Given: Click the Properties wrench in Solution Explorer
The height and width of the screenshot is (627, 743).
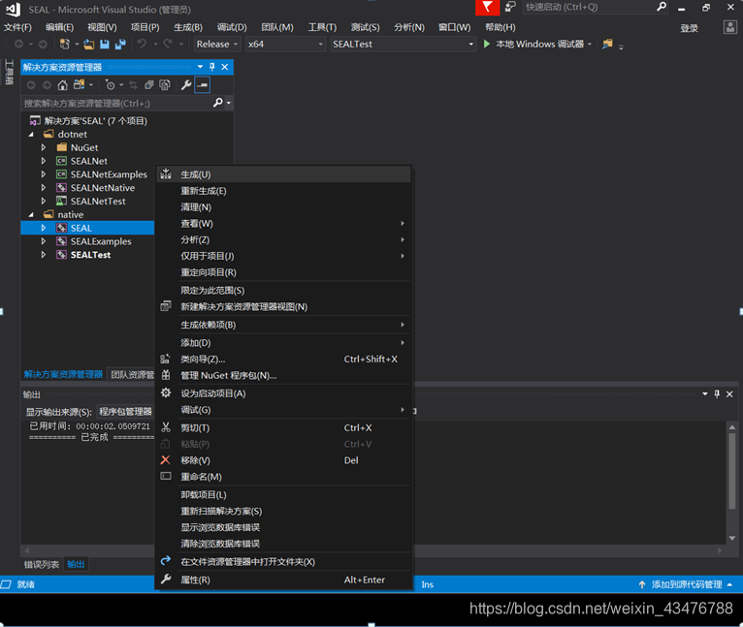Looking at the screenshot, I should (x=186, y=85).
